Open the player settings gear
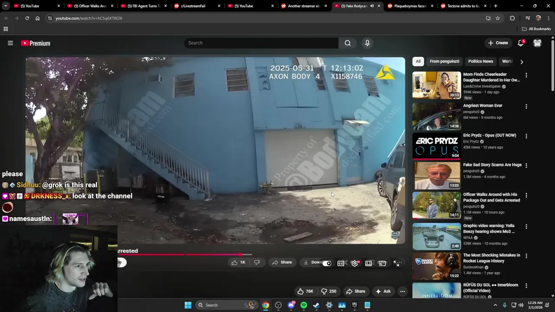Viewport: 555px width, 312px height. point(355,263)
